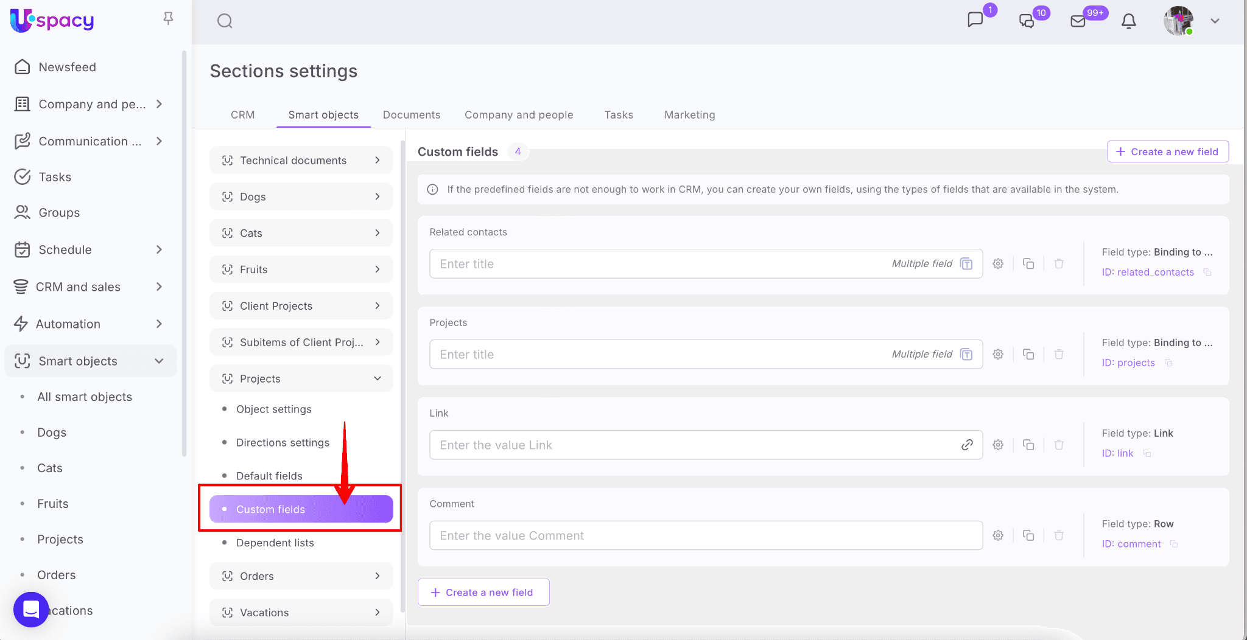The image size is (1247, 640).
Task: Collapse the Projects smart object section
Action: pyautogui.click(x=377, y=378)
